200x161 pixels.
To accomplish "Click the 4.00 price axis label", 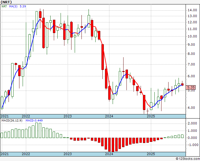I will [x=191, y=108].
